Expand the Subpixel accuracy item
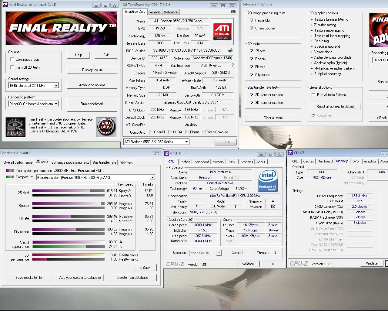 pos(312,74)
